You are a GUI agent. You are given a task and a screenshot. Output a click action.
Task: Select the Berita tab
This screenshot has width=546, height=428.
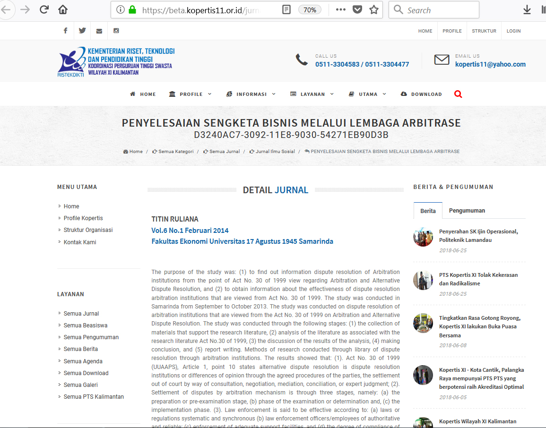pyautogui.click(x=428, y=211)
